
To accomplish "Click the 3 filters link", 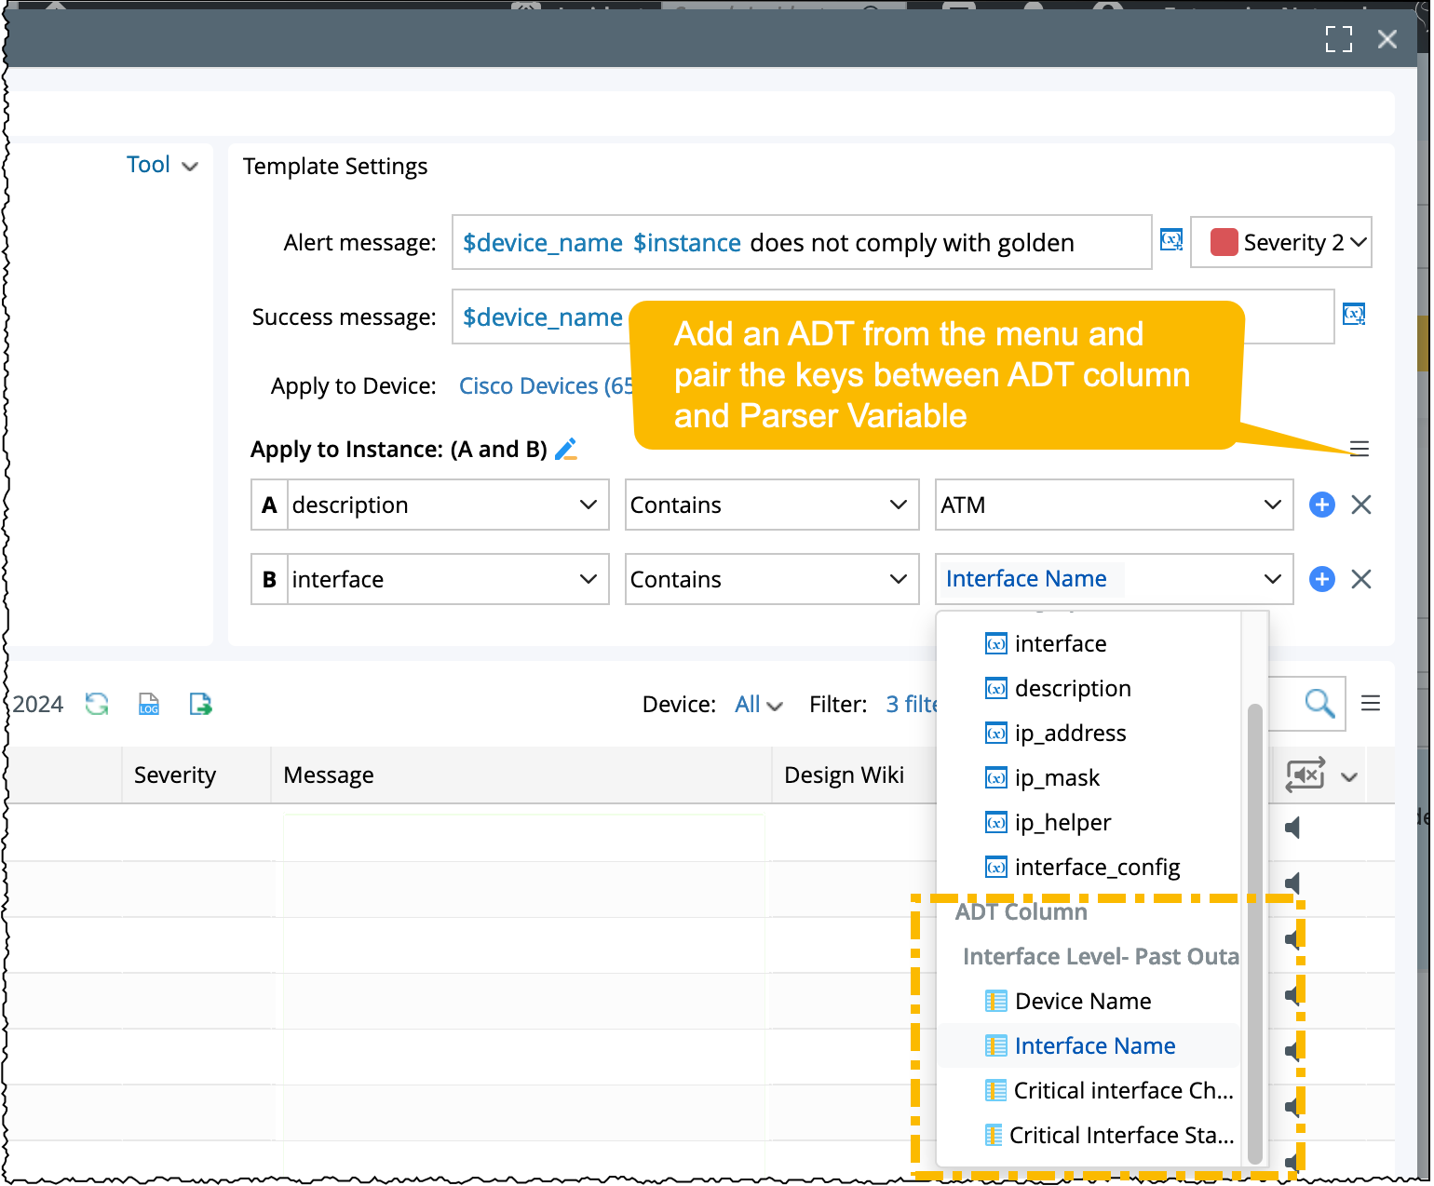I will [x=912, y=705].
